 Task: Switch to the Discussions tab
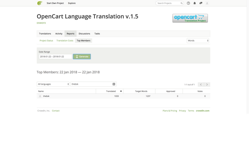pos(84,34)
